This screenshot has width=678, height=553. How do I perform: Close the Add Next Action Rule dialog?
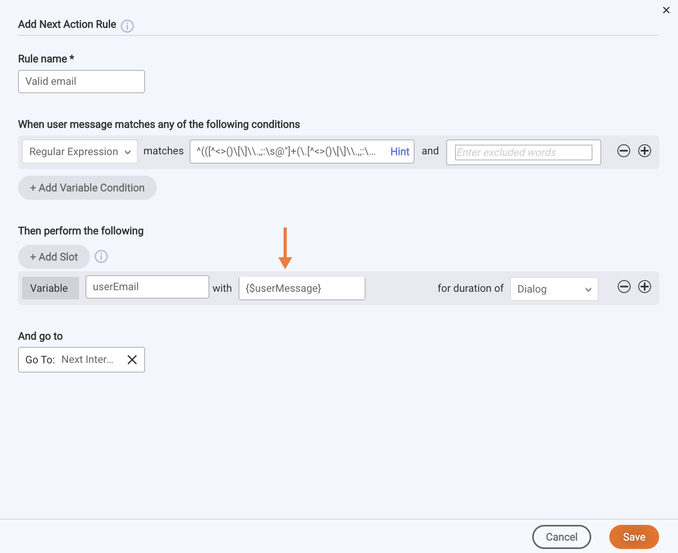(x=666, y=10)
